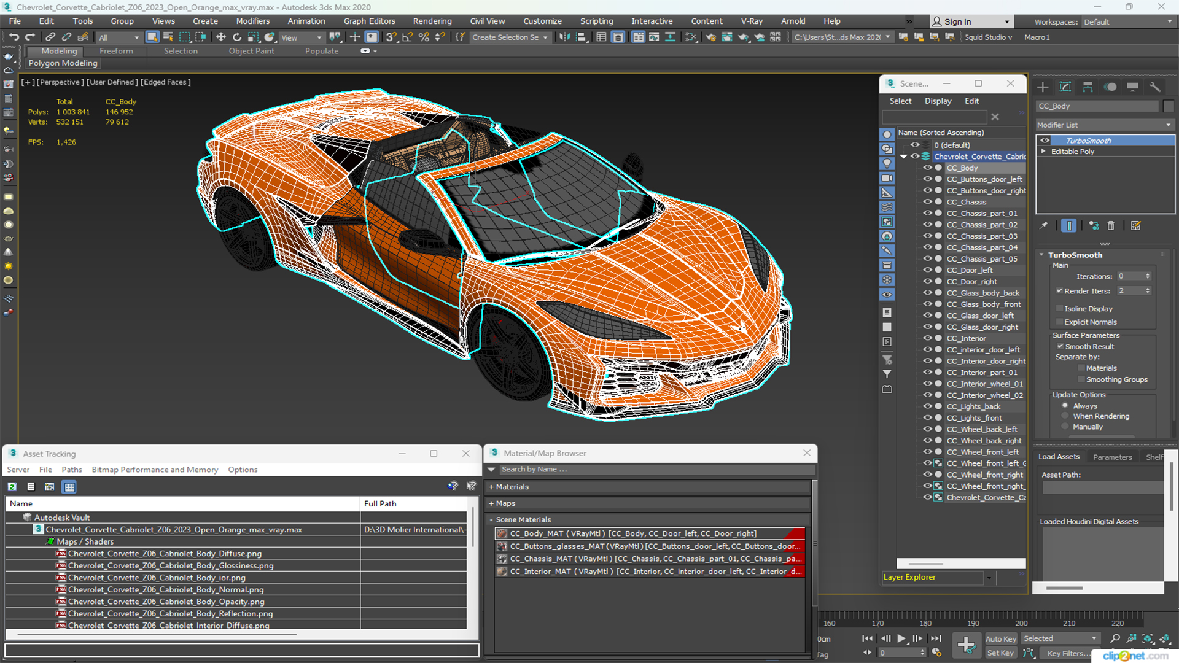1179x663 pixels.
Task: Choose the Select and Move tool
Action: point(221,37)
